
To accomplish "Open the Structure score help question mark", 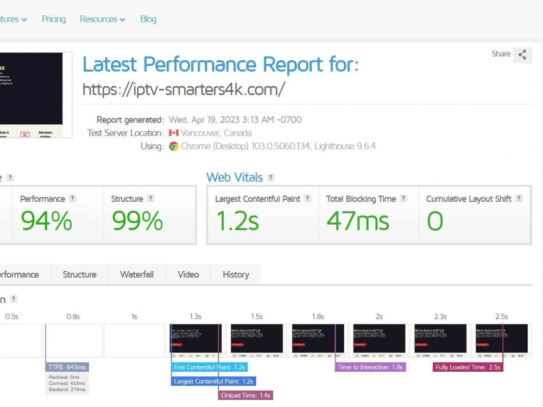I will 150,198.
